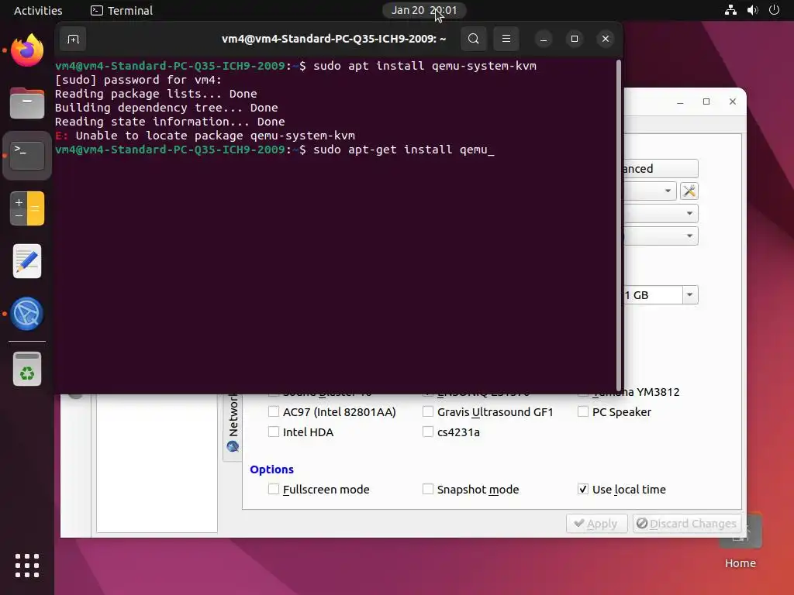This screenshot has height=595, width=794.
Task: Open the Text Editor dock icon
Action: coord(27,261)
